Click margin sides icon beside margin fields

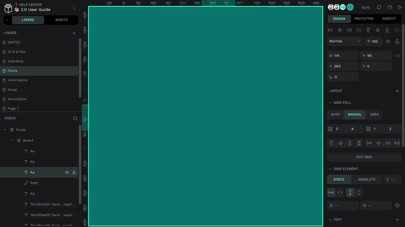tap(397, 205)
